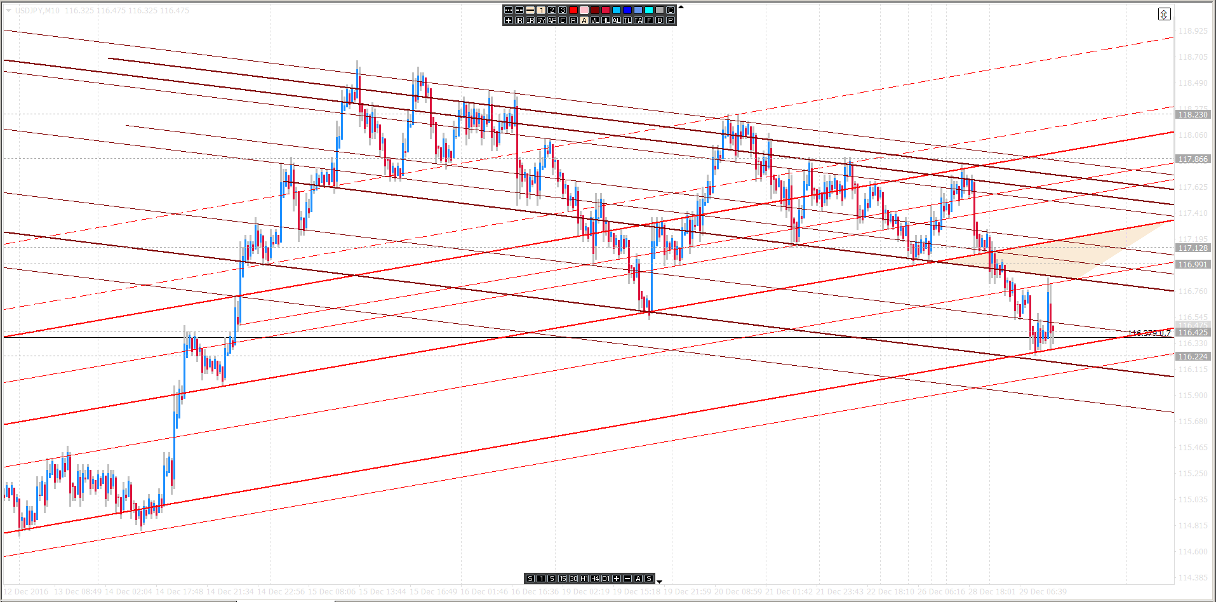Toggle the highlighted A tool button
The height and width of the screenshot is (602, 1216).
tap(584, 20)
